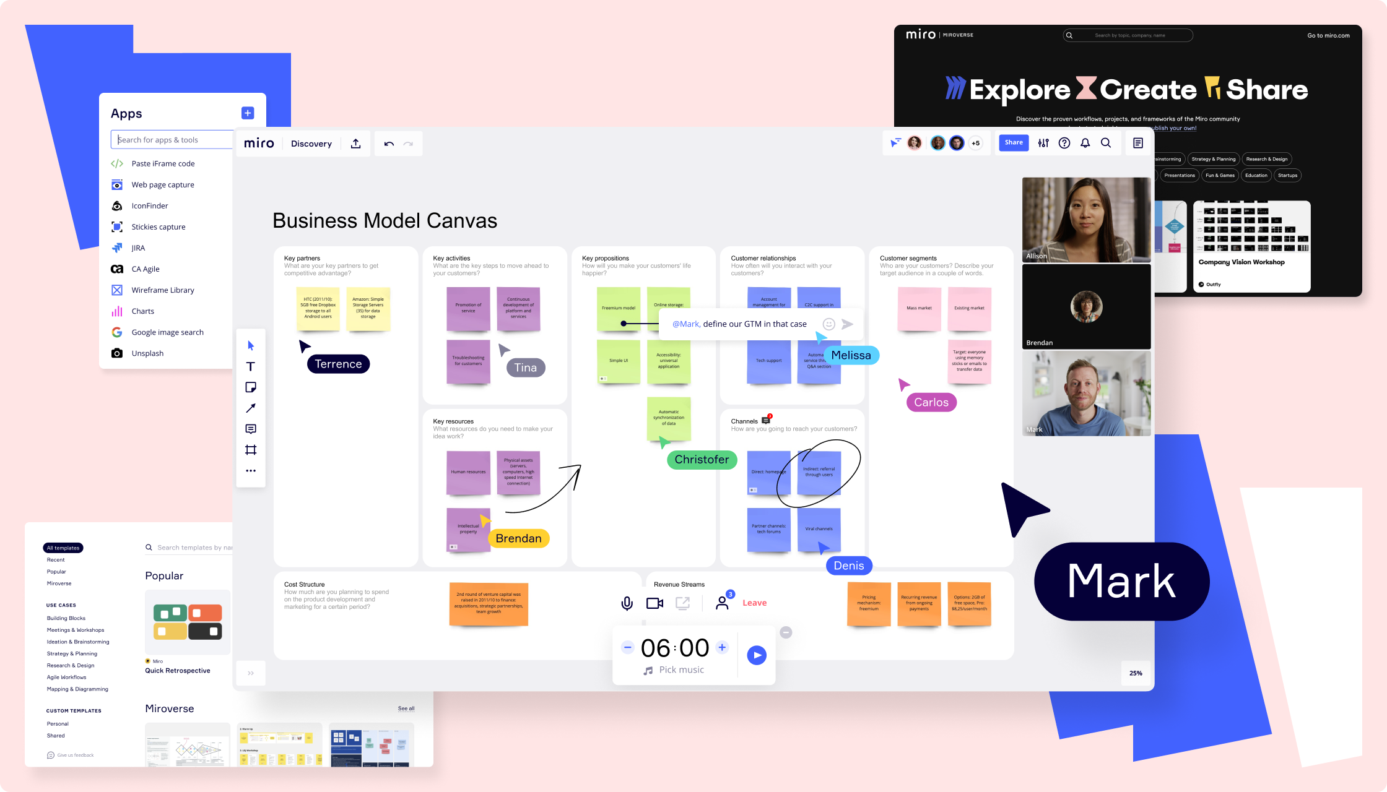
Task: Select the Meetings & Workshops use case
Action: [76, 629]
